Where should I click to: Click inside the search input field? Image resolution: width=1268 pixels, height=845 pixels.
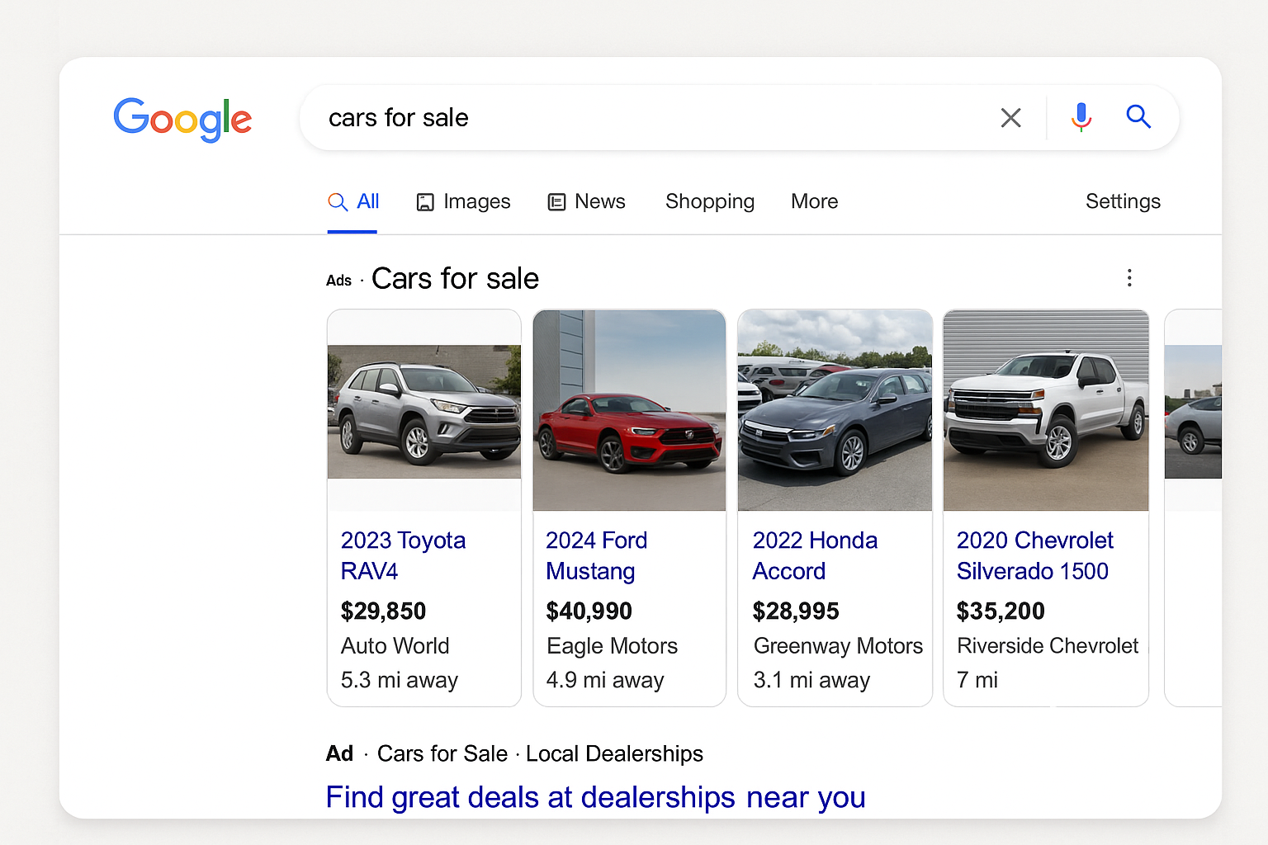pos(578,117)
